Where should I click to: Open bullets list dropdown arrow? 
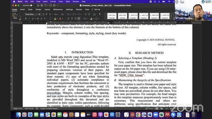click(x=71, y=14)
